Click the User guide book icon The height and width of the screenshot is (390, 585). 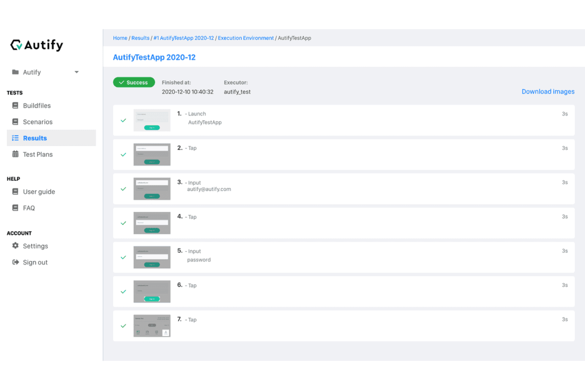(x=15, y=192)
